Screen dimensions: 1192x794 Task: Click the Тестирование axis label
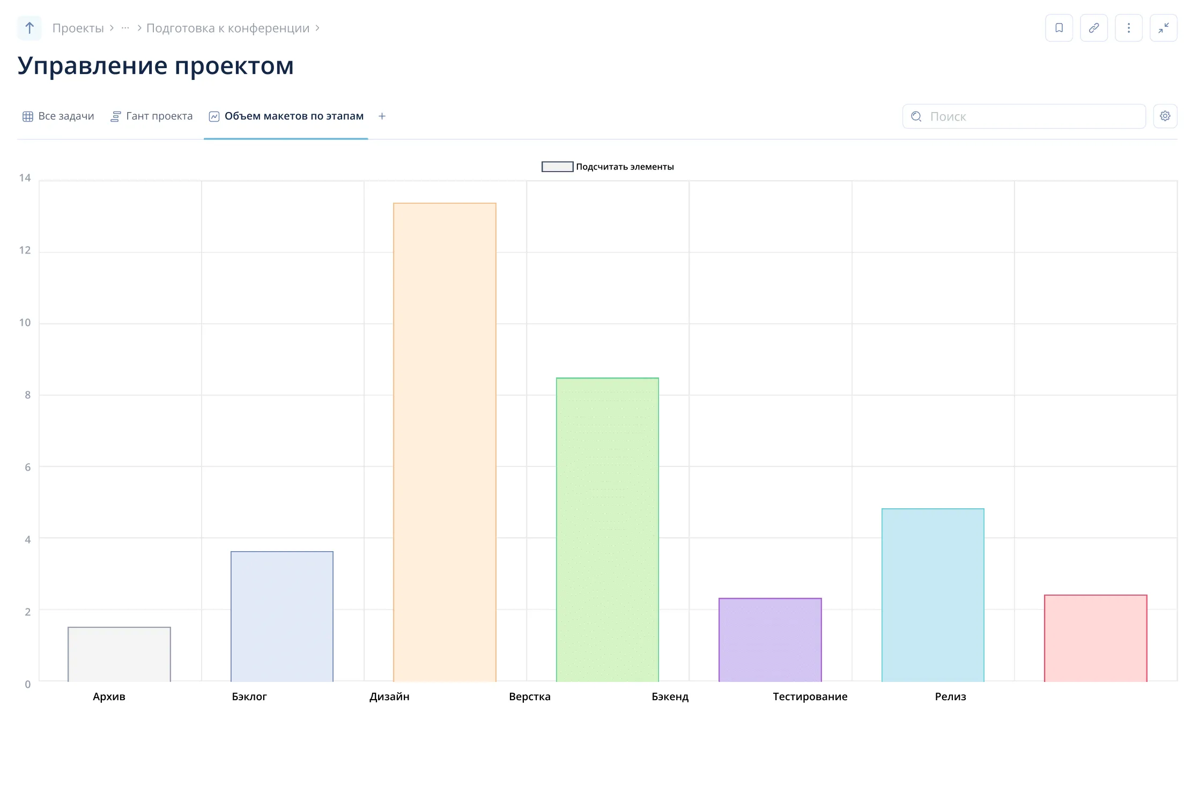[810, 696]
